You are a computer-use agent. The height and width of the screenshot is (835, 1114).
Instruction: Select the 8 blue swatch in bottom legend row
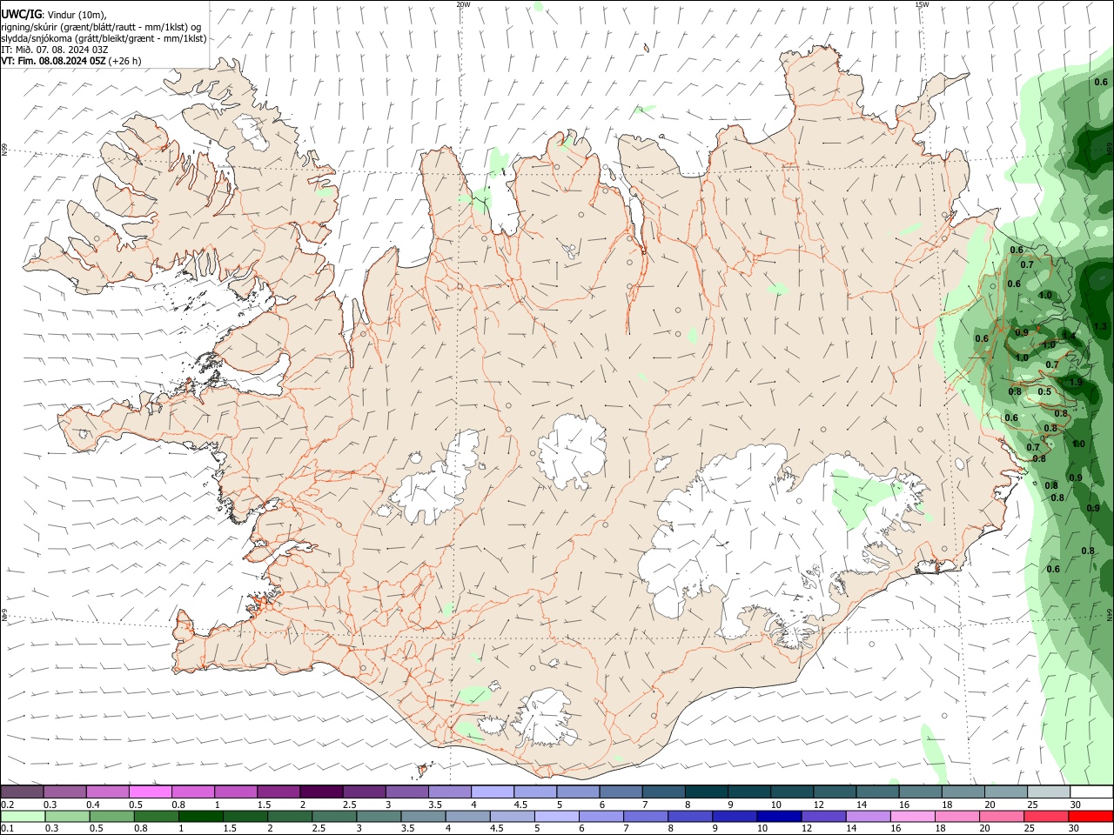pyautogui.click(x=690, y=817)
